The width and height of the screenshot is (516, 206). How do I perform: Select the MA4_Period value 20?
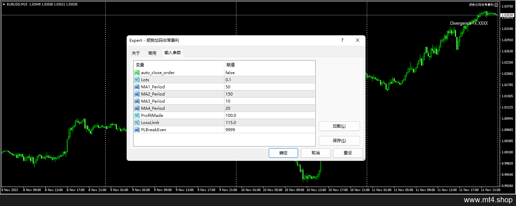pyautogui.click(x=270, y=108)
